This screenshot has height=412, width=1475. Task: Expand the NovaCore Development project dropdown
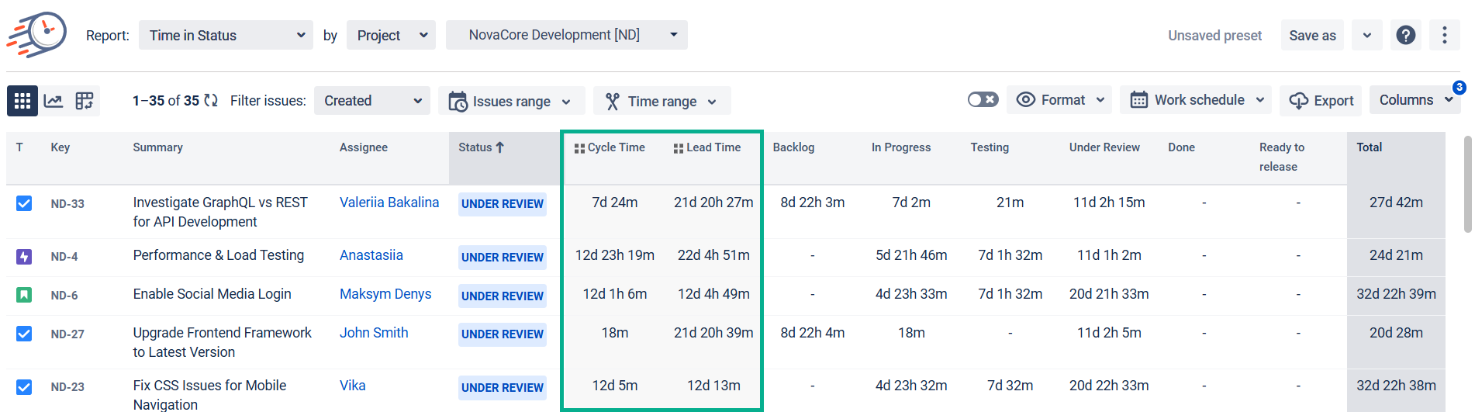pyautogui.click(x=566, y=36)
